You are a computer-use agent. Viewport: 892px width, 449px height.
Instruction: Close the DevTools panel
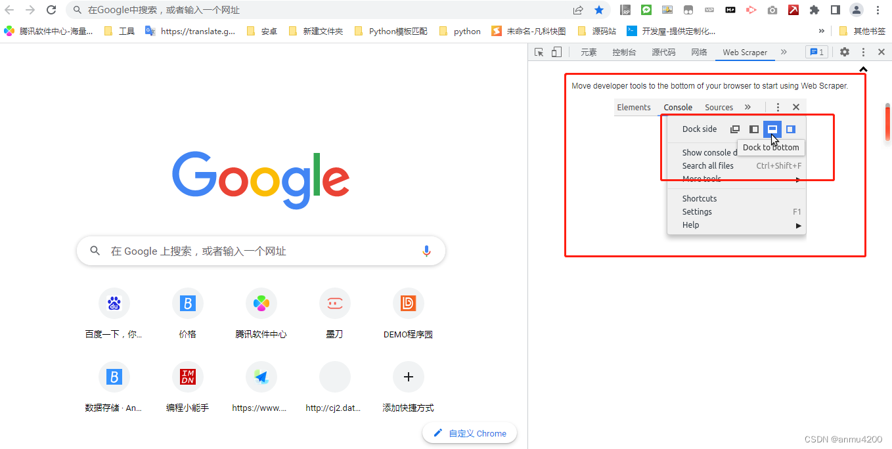point(881,52)
